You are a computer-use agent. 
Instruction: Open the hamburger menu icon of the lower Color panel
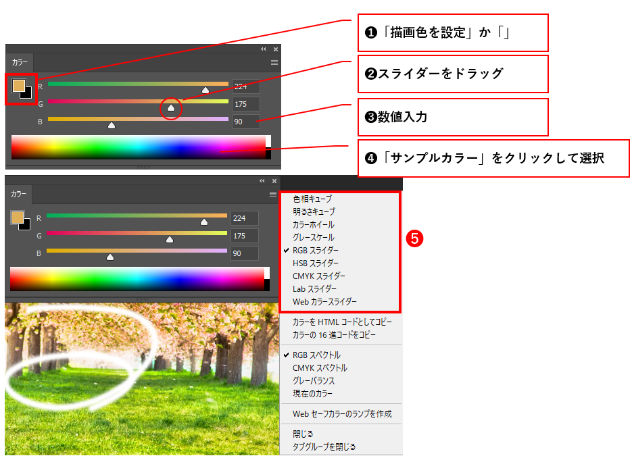tap(273, 194)
